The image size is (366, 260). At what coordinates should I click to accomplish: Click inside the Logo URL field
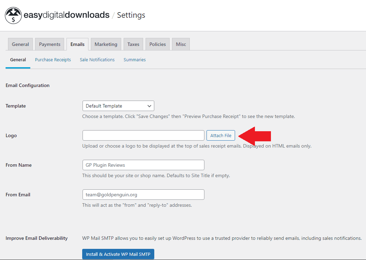143,135
